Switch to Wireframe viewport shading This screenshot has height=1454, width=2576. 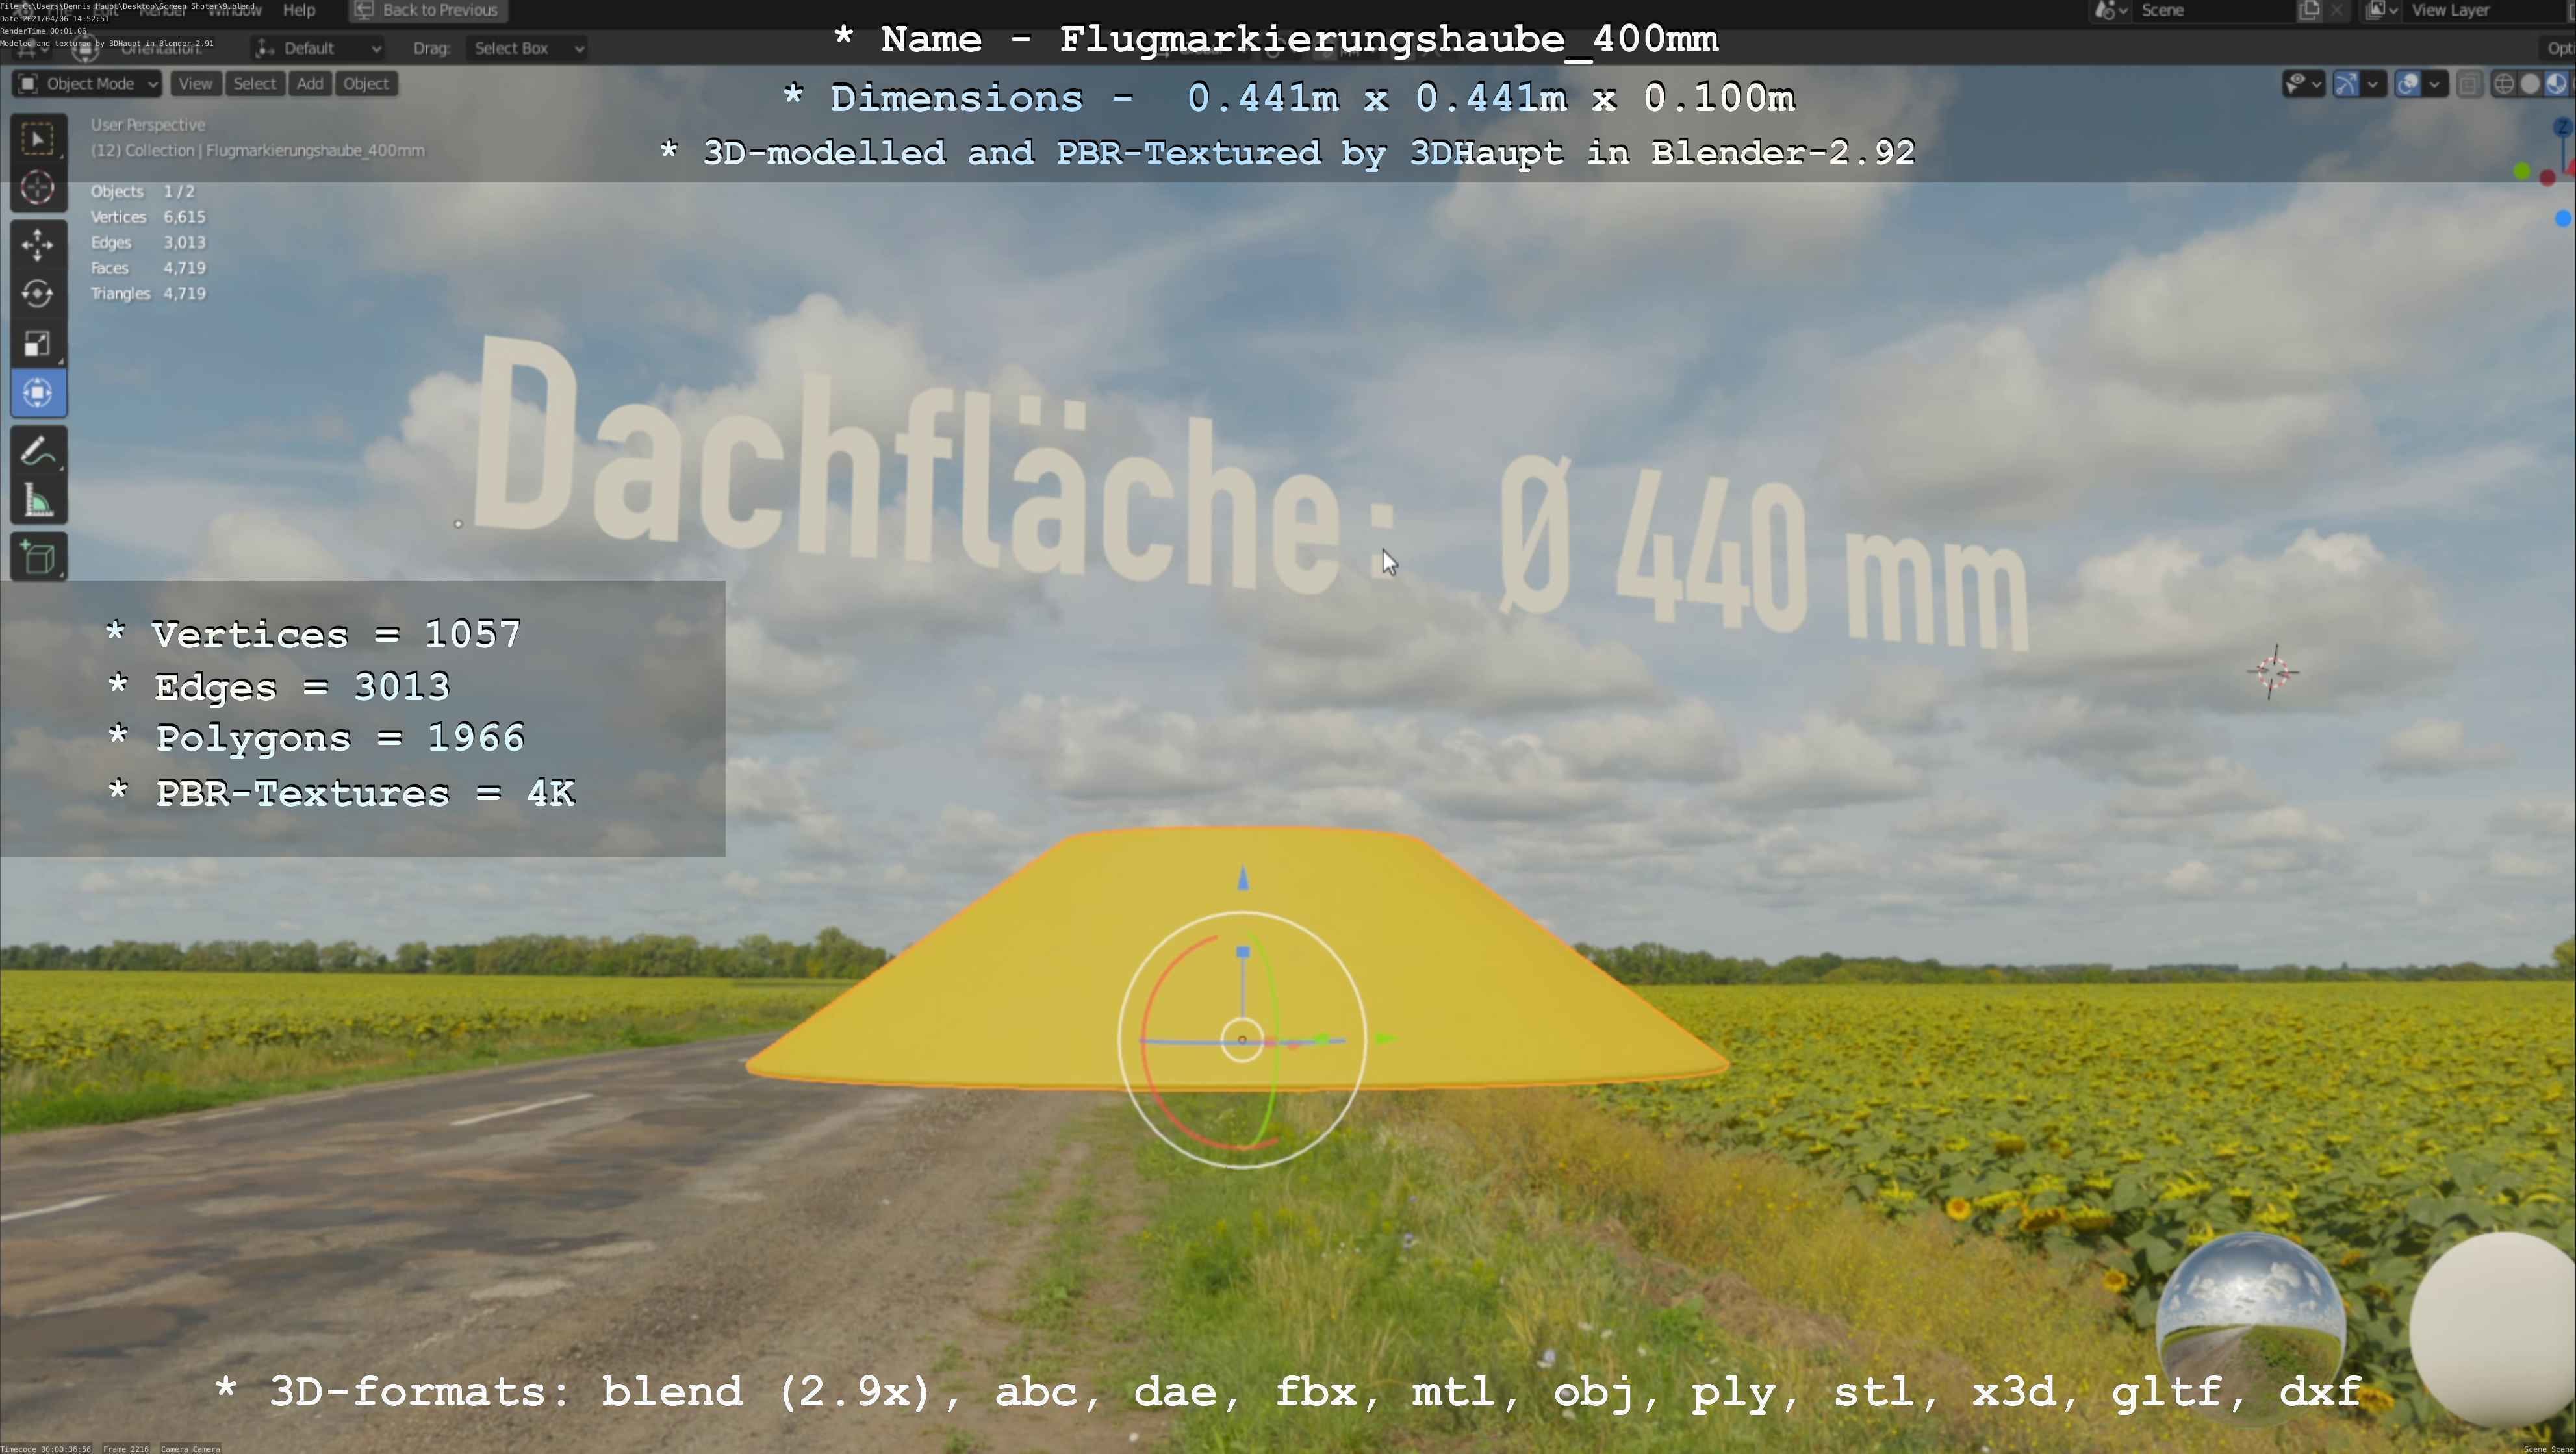[2504, 84]
